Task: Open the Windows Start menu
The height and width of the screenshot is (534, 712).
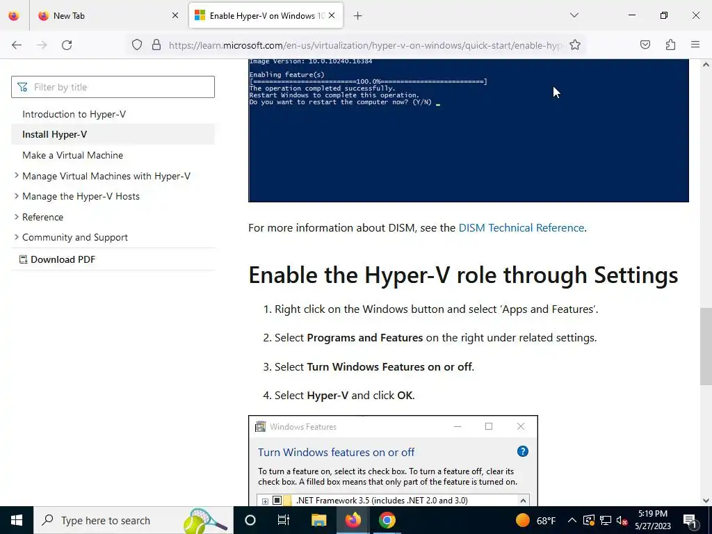Action: pyautogui.click(x=17, y=520)
